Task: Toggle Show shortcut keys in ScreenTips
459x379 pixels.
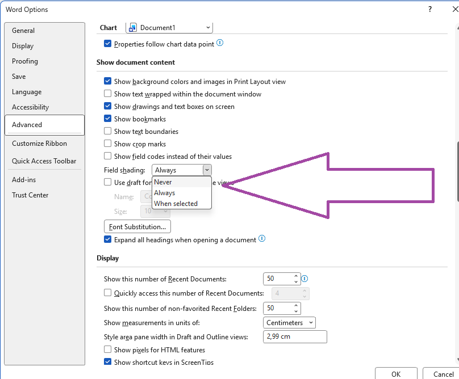Action: [x=107, y=362]
